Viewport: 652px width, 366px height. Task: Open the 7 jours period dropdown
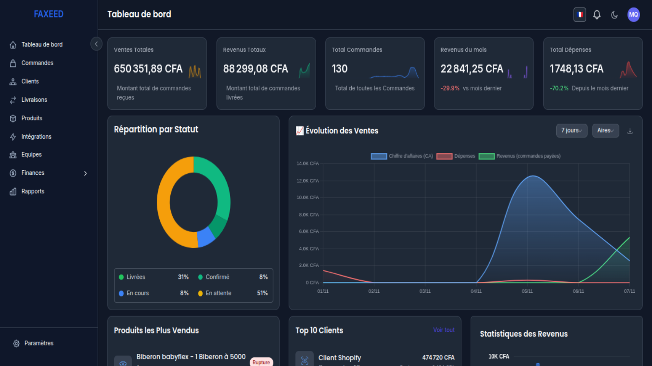[x=572, y=131]
